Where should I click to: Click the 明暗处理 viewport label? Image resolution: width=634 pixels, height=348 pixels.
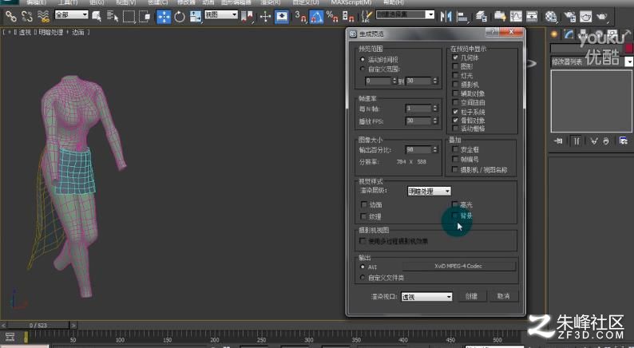51,32
